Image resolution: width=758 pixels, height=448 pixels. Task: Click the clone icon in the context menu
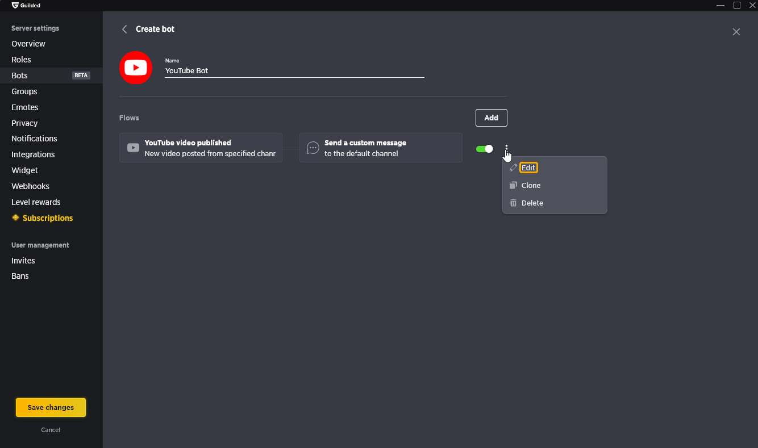point(513,185)
